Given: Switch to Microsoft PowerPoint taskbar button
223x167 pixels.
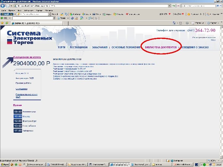Looking at the screenshot, I should coord(183,165).
